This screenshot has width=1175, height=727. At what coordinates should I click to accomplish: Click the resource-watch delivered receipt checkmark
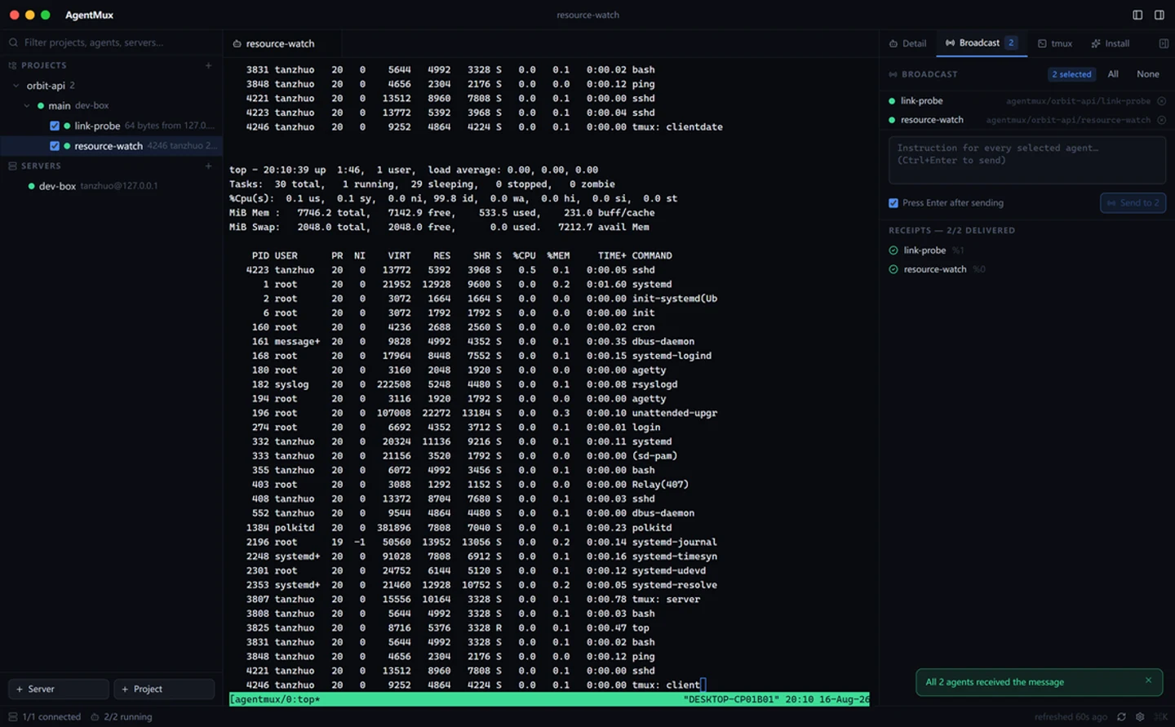coord(893,269)
